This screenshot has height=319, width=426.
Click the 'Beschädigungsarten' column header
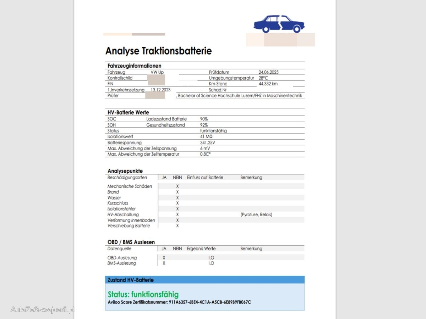(x=127, y=178)
